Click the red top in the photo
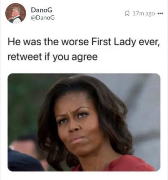This screenshot has width=168, height=180. click(x=120, y=164)
